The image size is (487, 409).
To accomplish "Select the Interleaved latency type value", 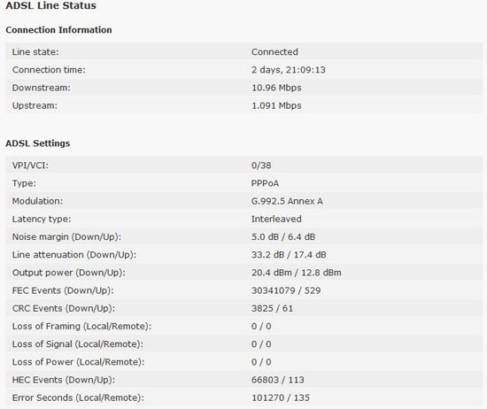I will pyautogui.click(x=276, y=219).
